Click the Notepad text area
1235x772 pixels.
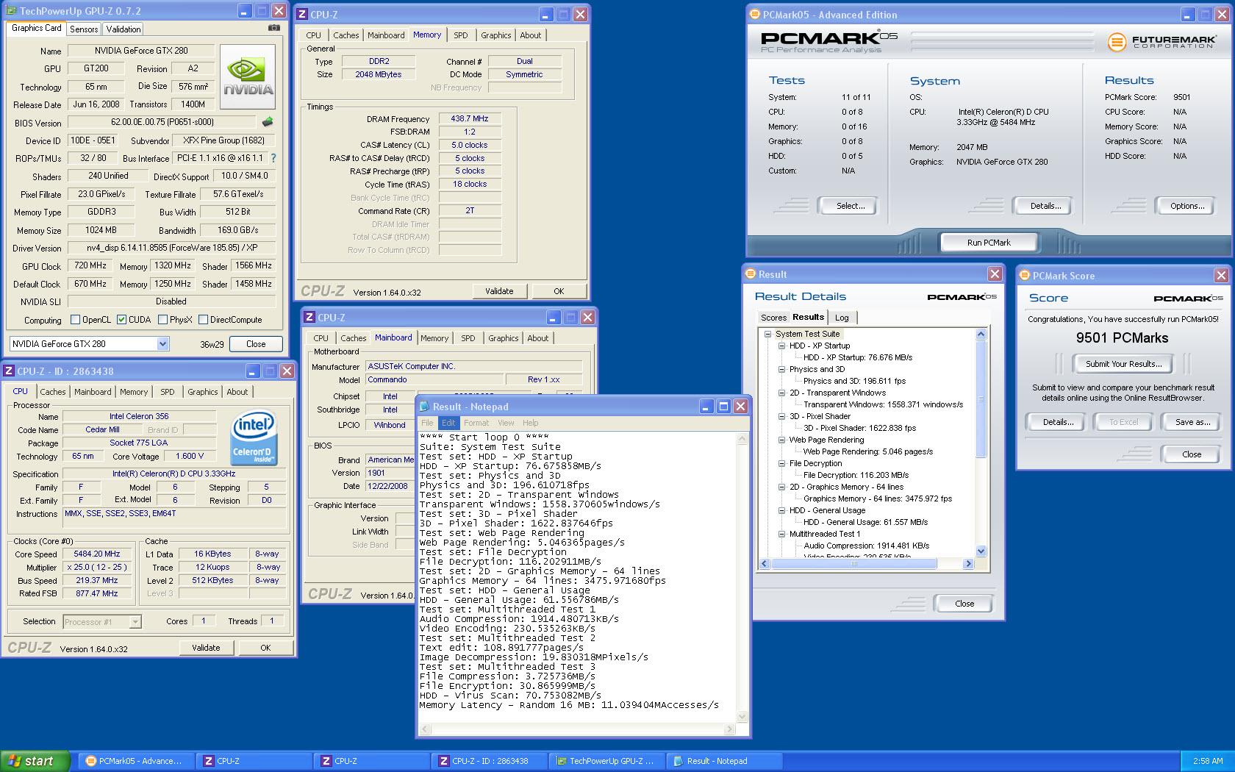(577, 577)
